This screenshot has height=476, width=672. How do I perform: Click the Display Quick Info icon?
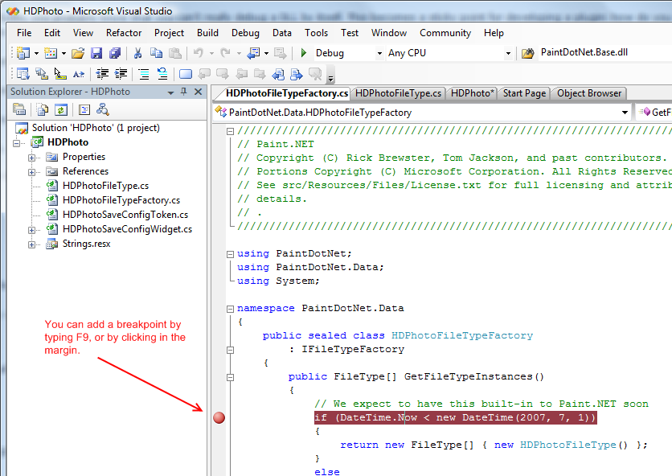click(x=60, y=74)
